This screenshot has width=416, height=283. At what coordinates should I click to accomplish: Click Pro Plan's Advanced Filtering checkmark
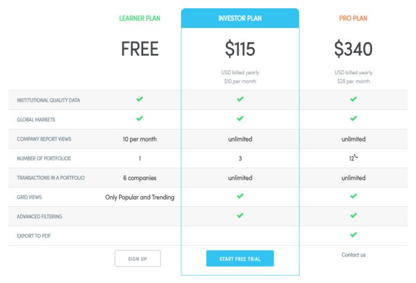[x=354, y=215]
